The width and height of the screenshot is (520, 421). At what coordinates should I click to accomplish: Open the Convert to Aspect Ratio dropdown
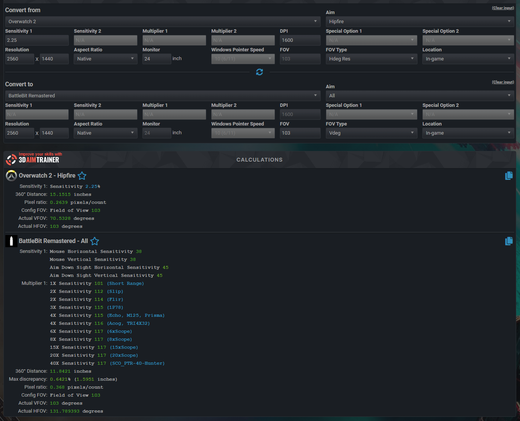(x=106, y=133)
